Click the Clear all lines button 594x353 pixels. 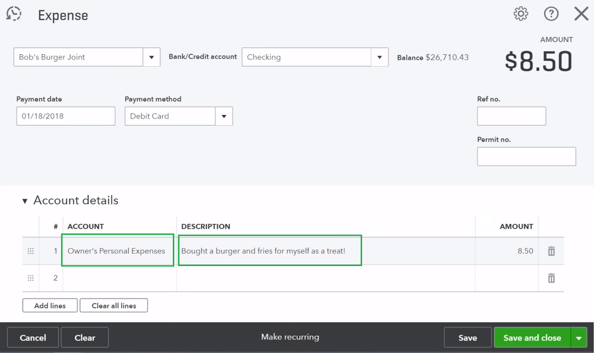point(114,305)
